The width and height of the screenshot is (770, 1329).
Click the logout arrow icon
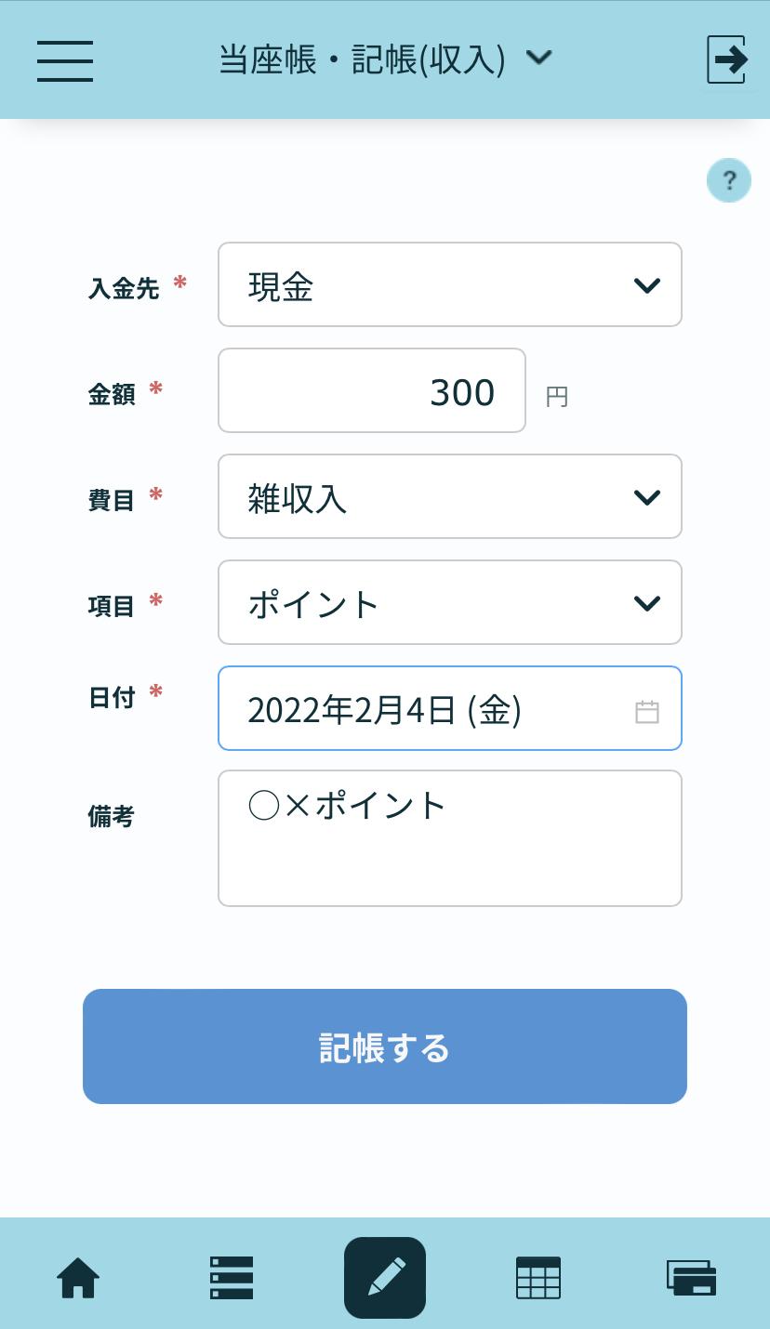click(x=727, y=60)
